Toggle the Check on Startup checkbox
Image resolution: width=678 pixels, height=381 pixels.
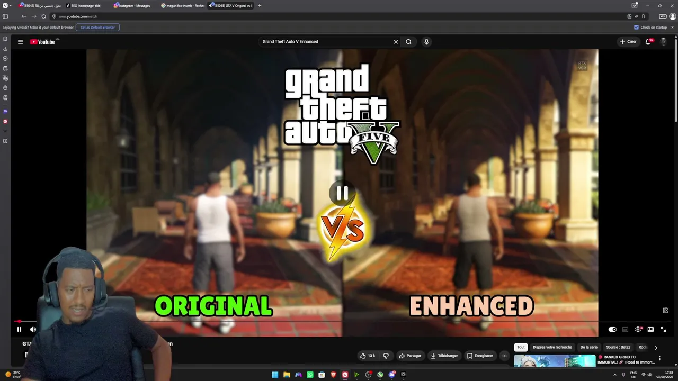636,28
